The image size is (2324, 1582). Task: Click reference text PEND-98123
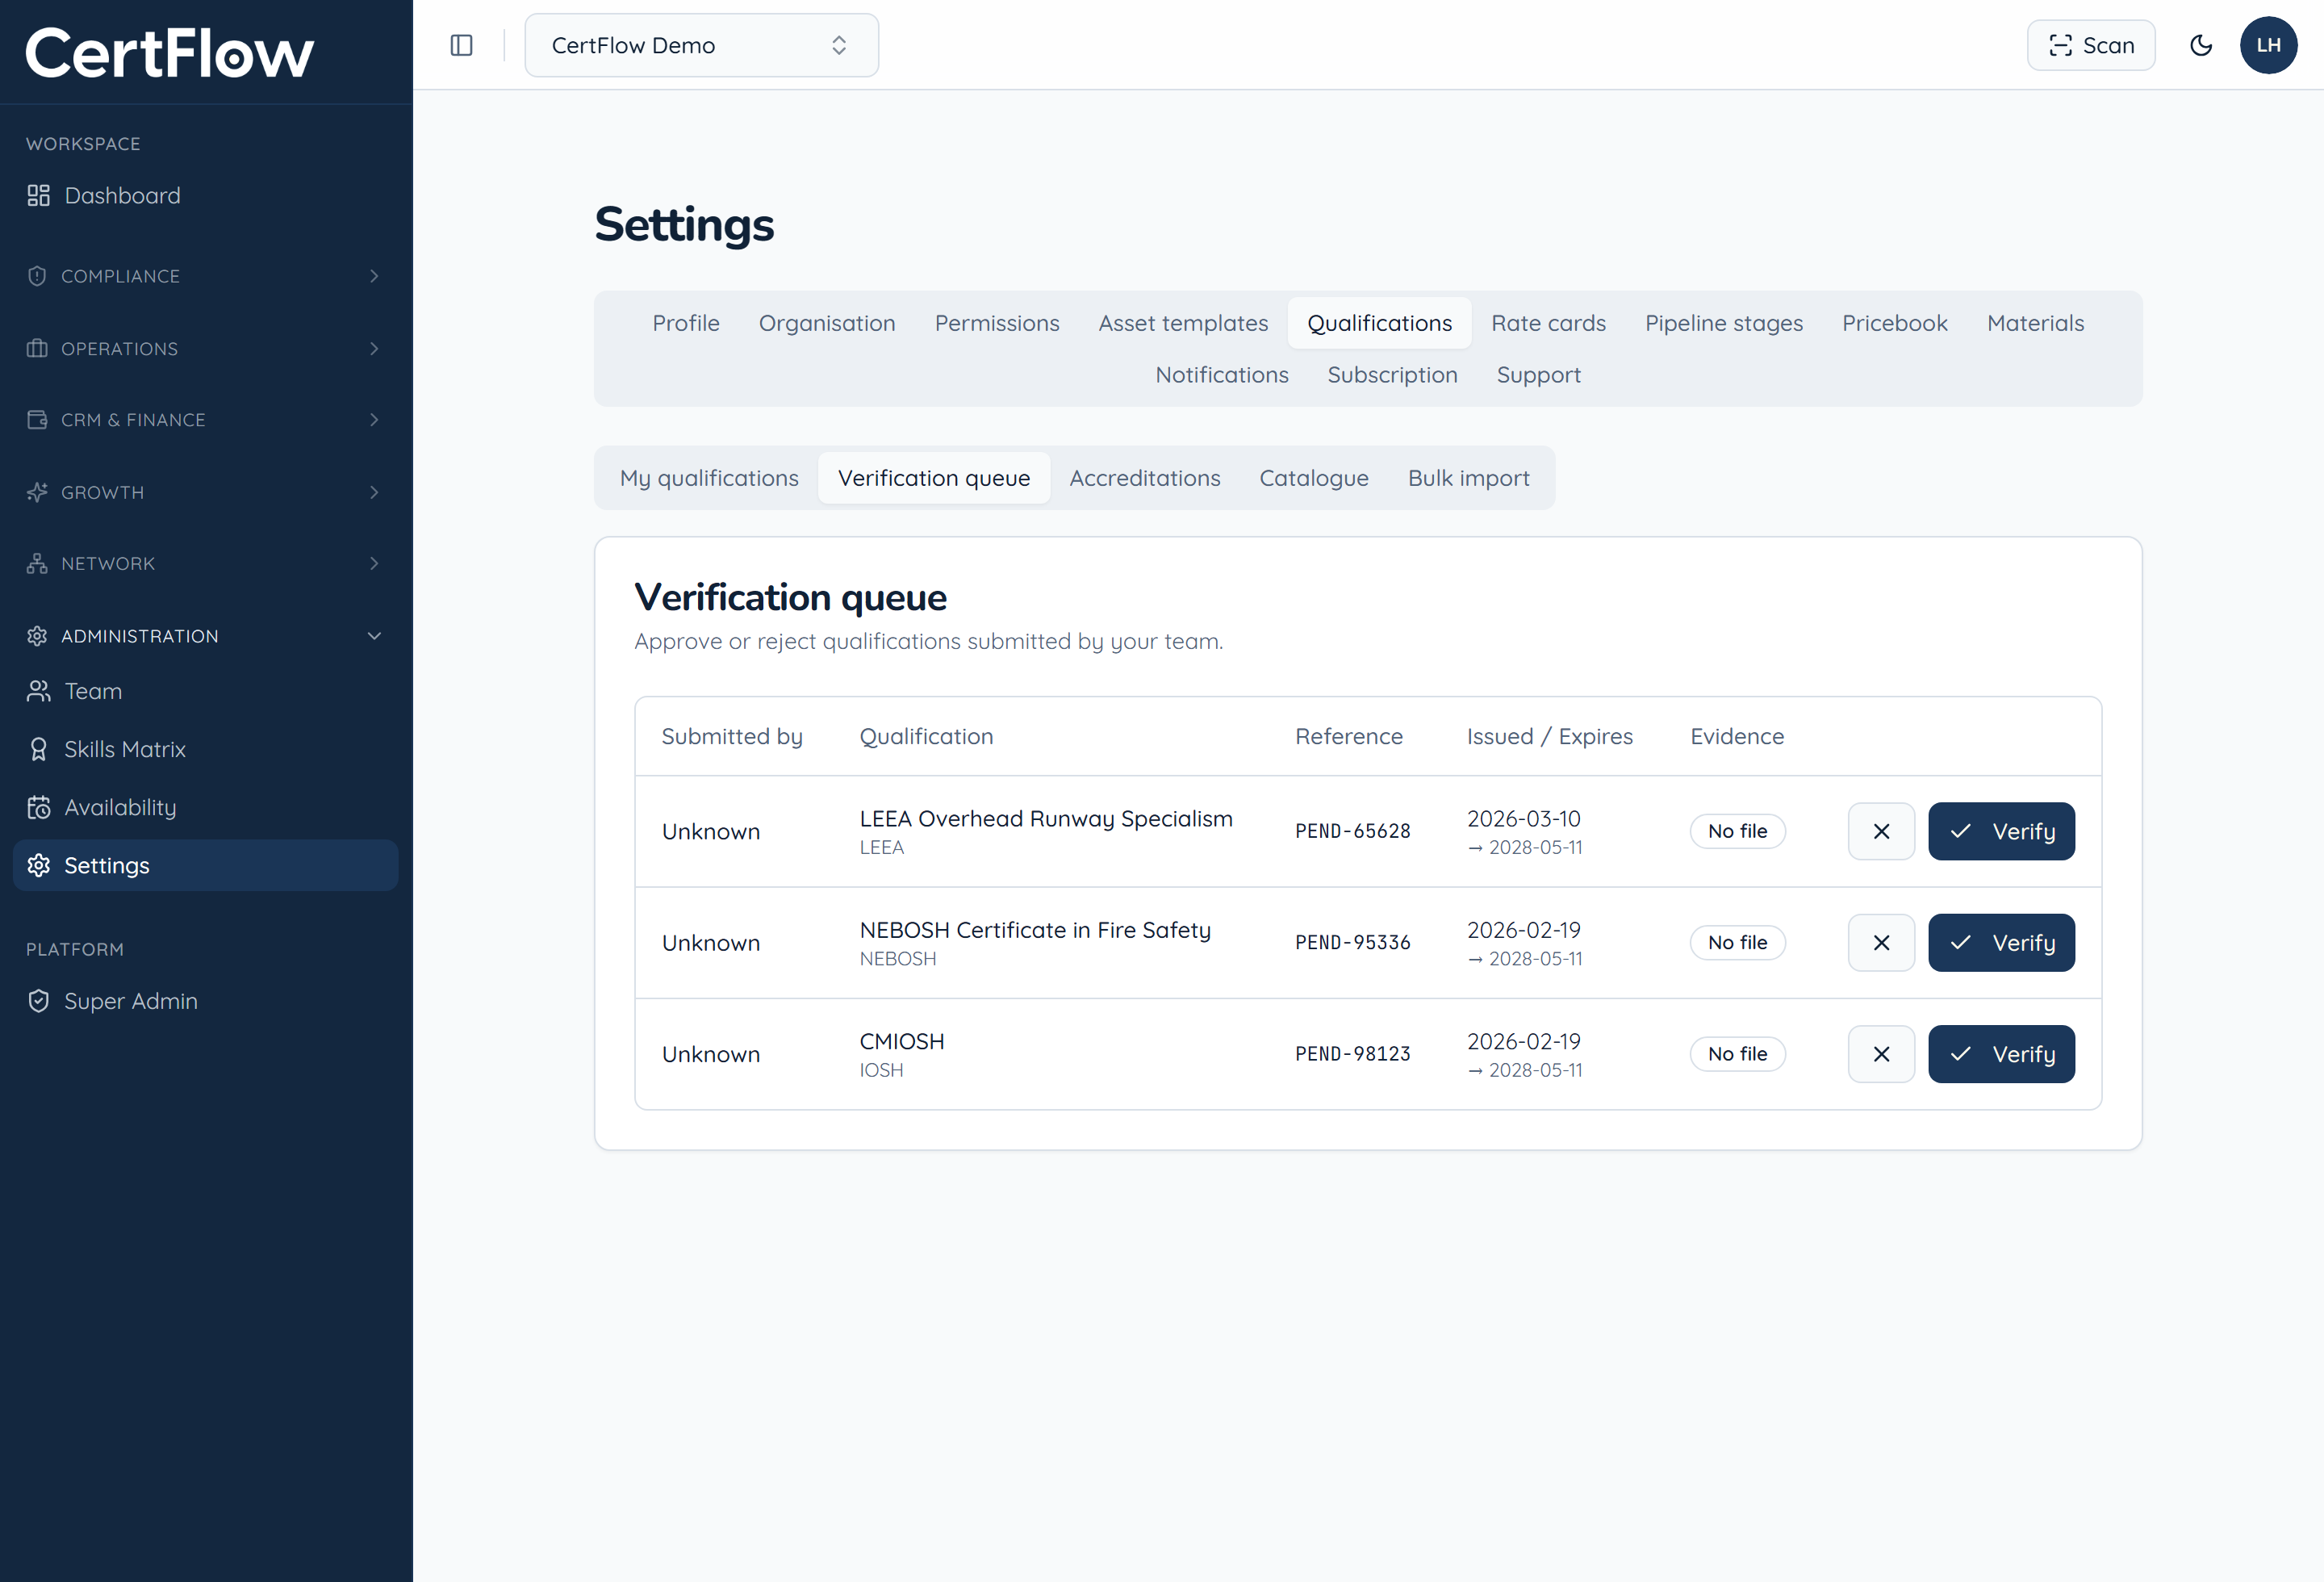pyautogui.click(x=1353, y=1054)
